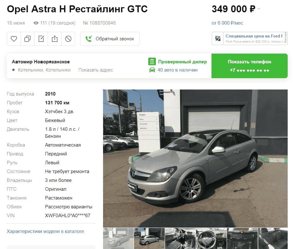Open 40 авто в наличии dealer link
294x249 pixels.
pos(178,70)
